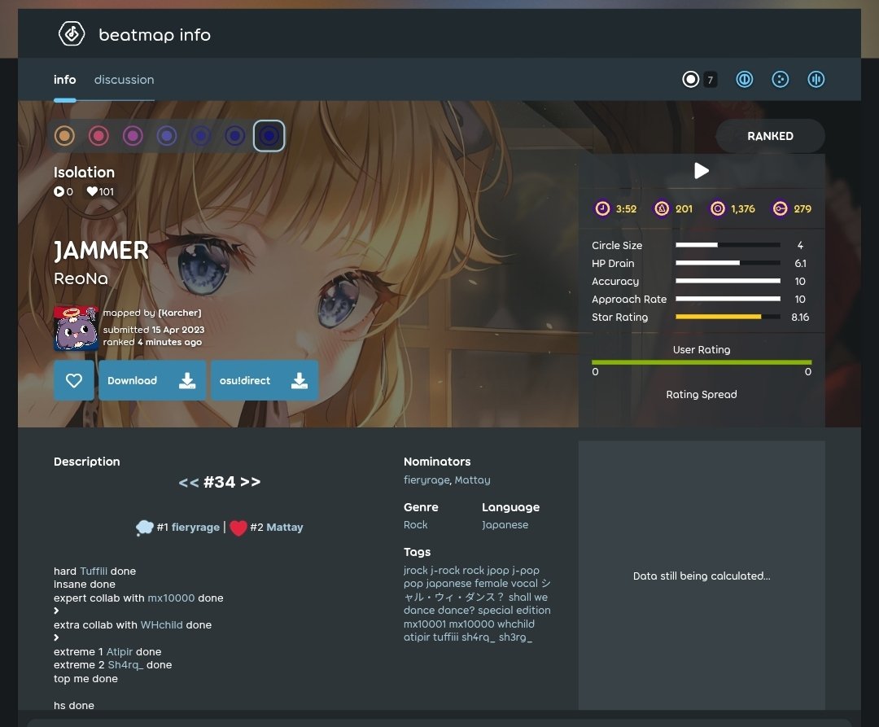Open Atipir link in description
The width and height of the screenshot is (879, 727).
click(120, 652)
